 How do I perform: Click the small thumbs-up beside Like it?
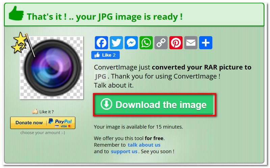click(x=35, y=112)
